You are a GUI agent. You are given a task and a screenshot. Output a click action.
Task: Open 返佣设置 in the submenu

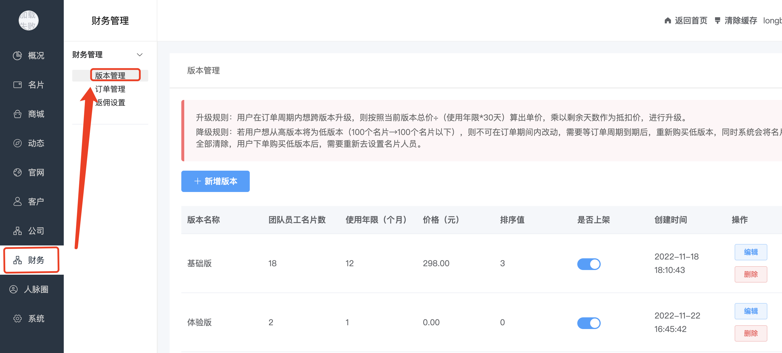tap(110, 103)
